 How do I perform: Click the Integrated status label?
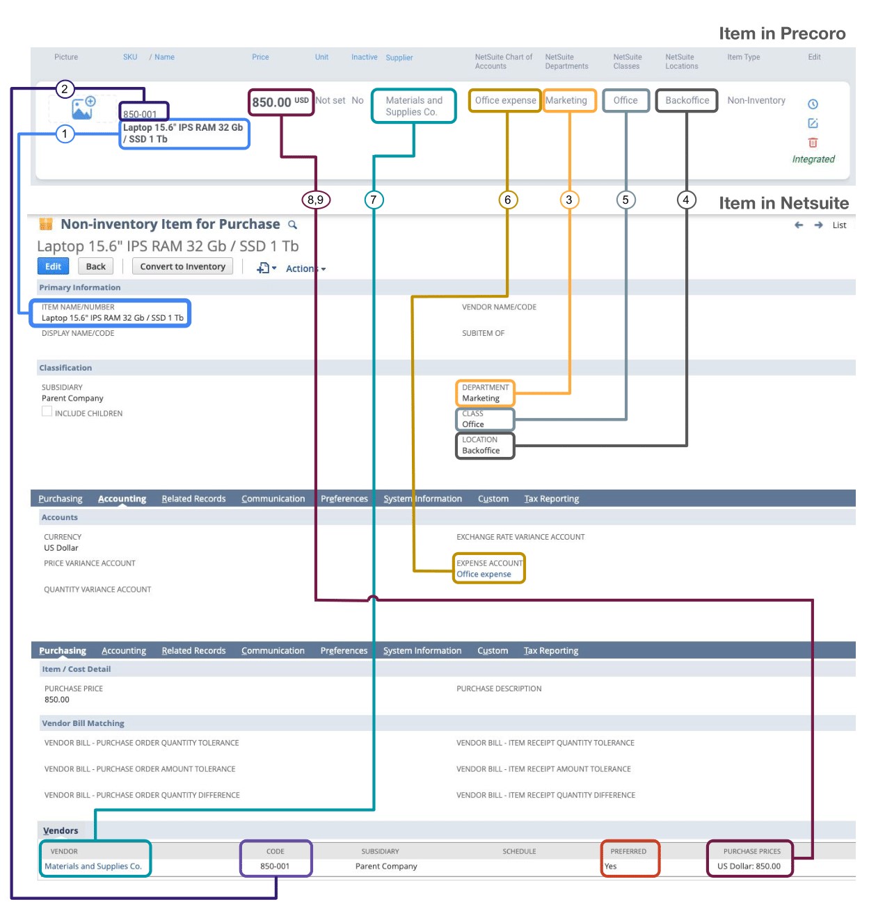[x=813, y=159]
